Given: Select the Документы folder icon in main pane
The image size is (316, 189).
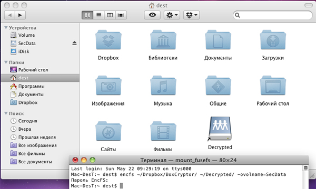Looking at the screenshot, I should 218,40.
